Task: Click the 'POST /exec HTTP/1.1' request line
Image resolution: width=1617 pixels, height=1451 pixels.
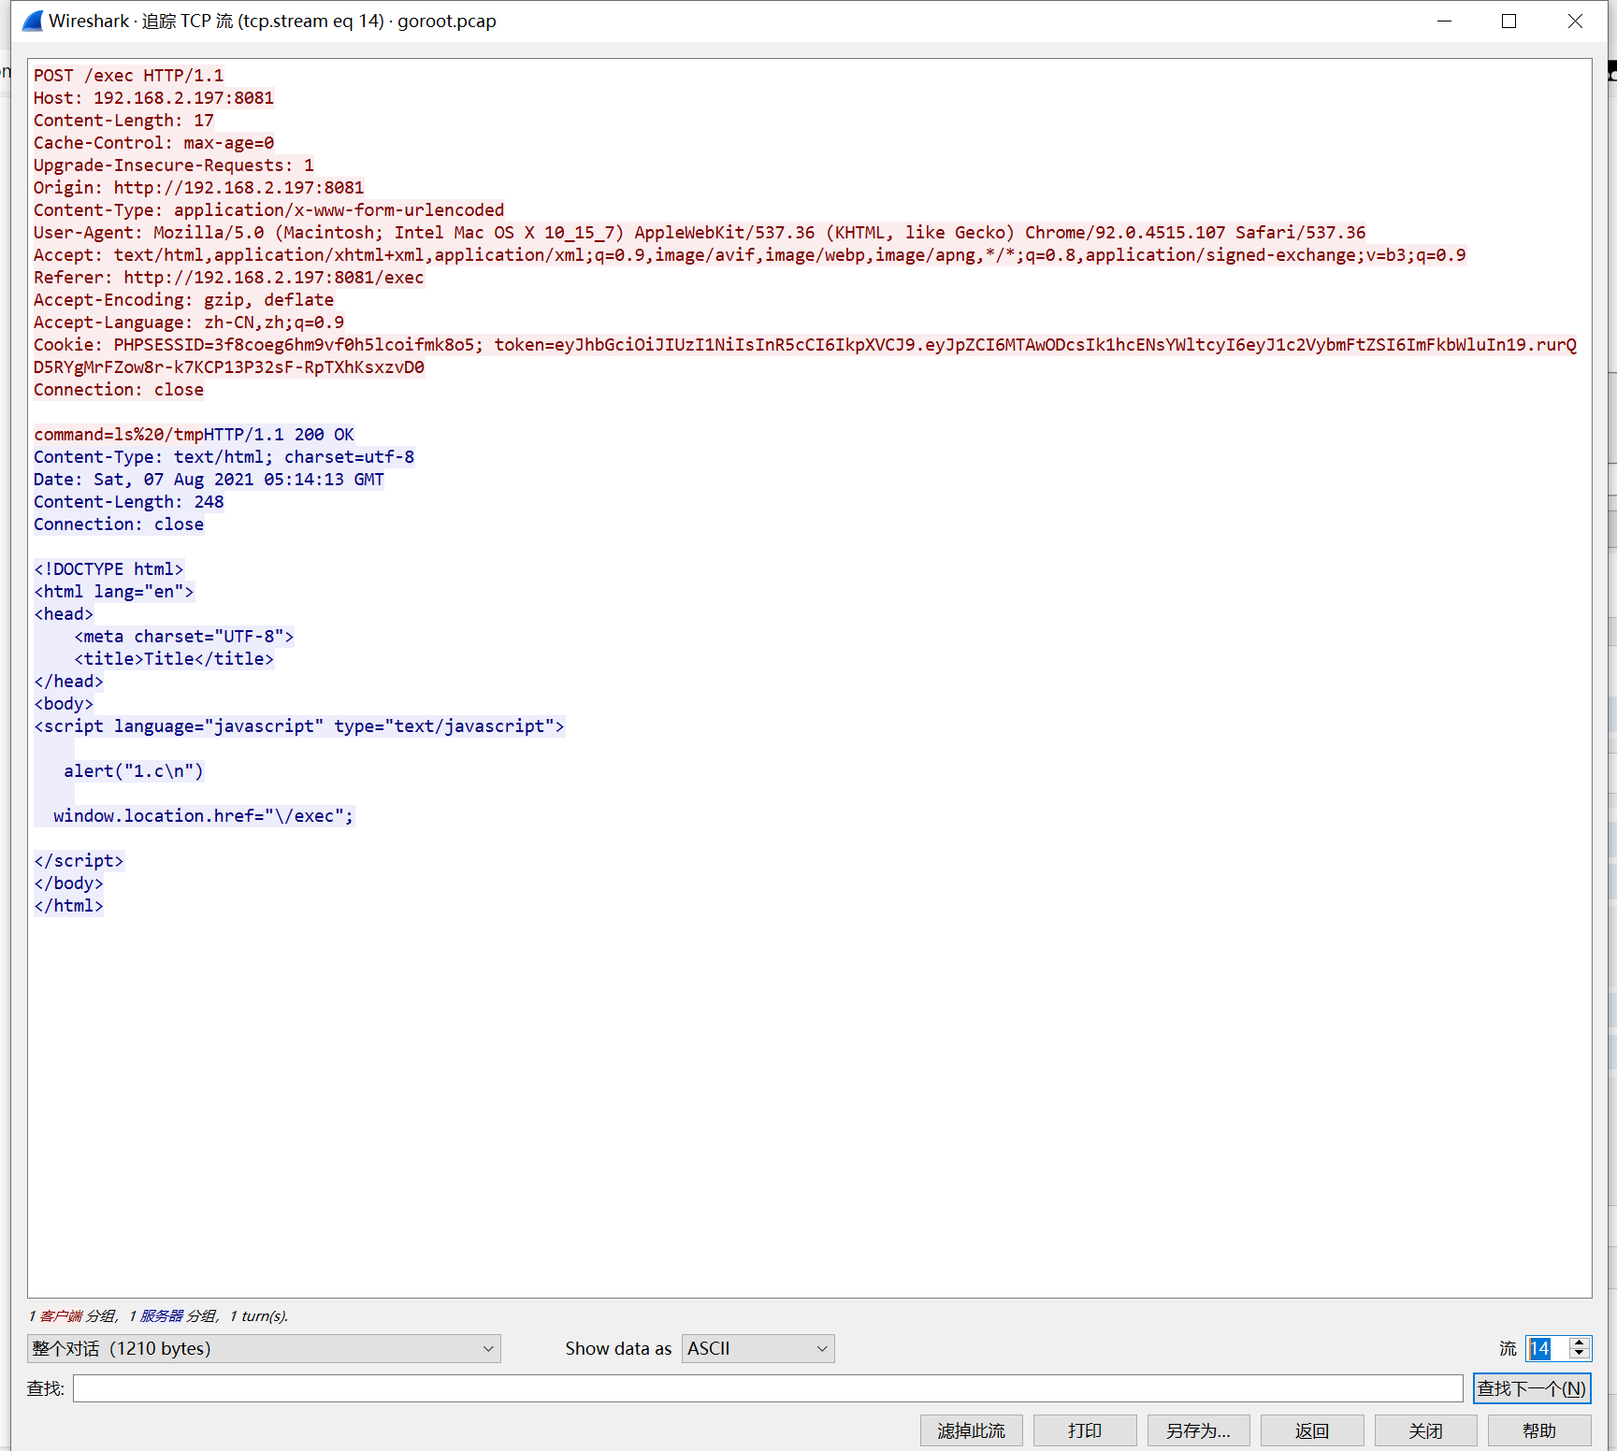Action: point(129,76)
